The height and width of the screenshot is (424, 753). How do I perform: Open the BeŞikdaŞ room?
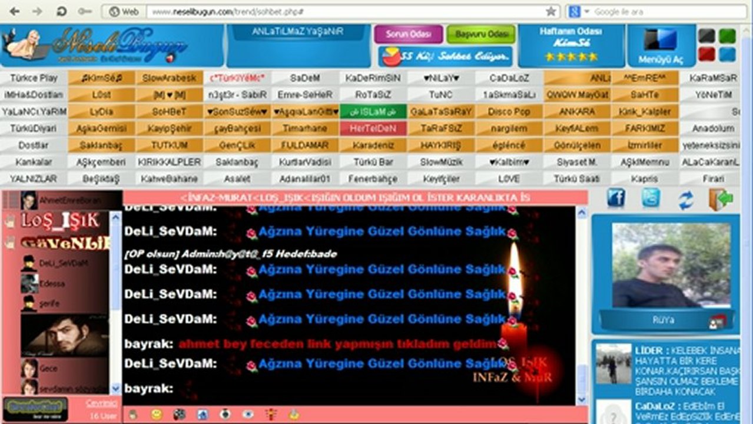(101, 178)
